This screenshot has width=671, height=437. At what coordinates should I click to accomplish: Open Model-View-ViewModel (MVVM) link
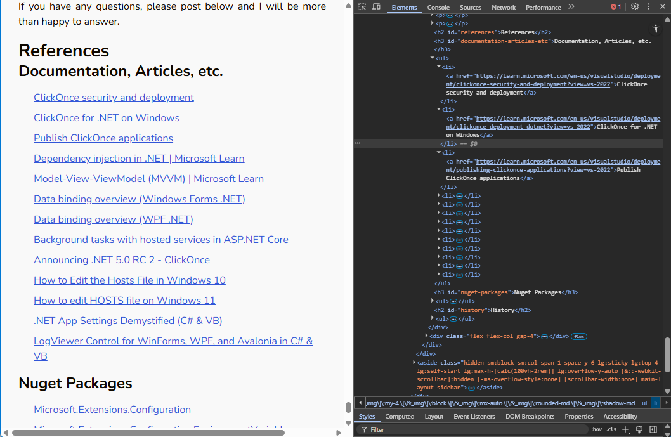click(148, 179)
